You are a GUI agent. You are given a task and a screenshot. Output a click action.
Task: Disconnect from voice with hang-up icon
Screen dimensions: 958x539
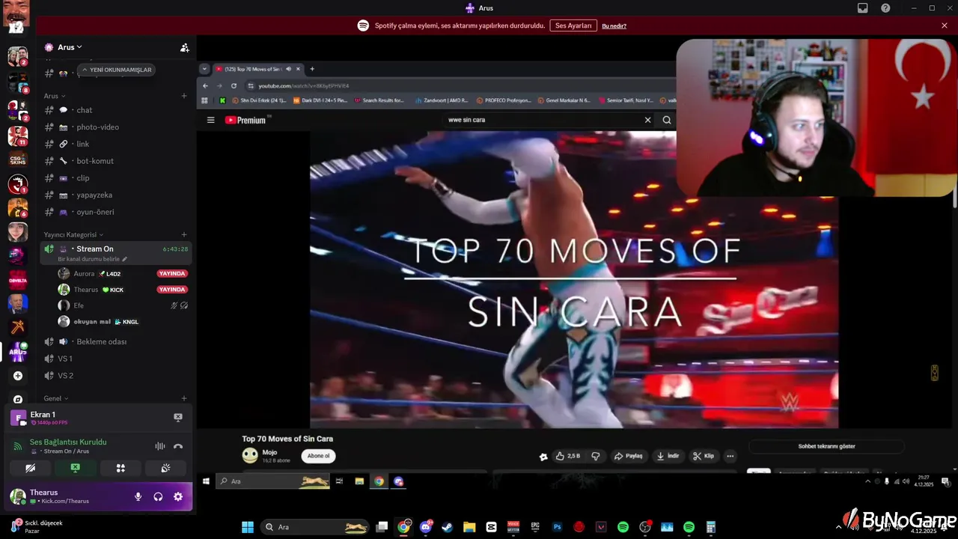[178, 446]
